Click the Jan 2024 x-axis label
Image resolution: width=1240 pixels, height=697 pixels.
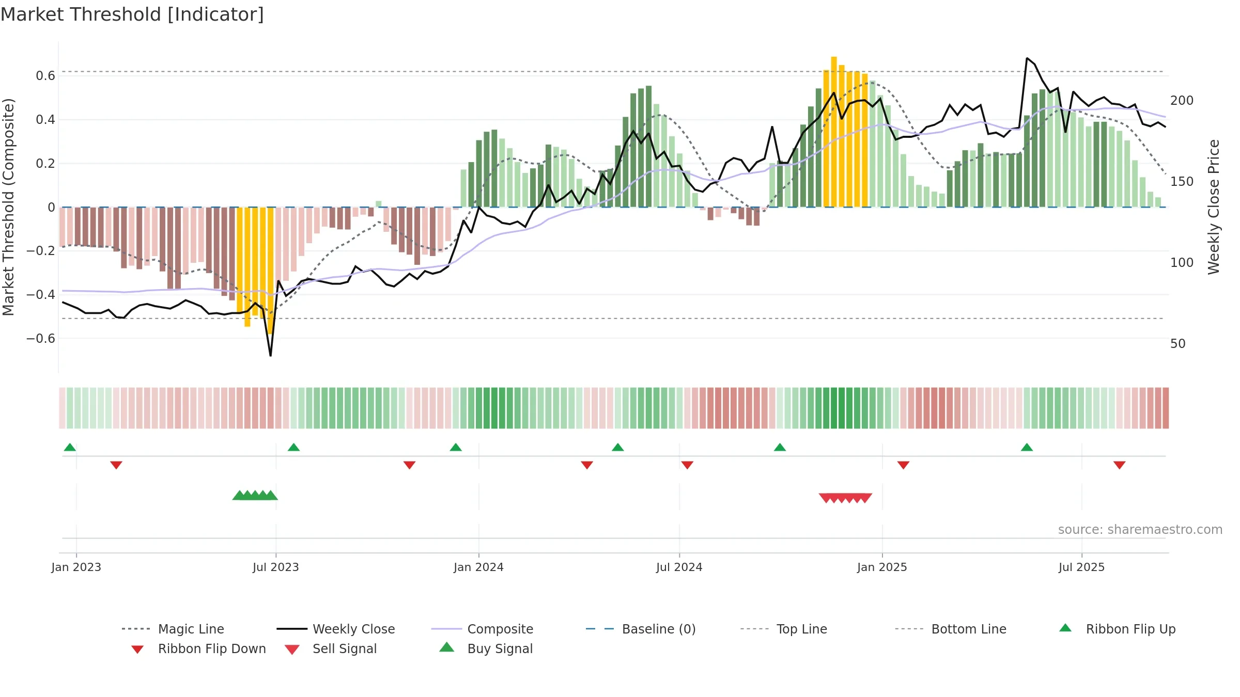tap(479, 567)
